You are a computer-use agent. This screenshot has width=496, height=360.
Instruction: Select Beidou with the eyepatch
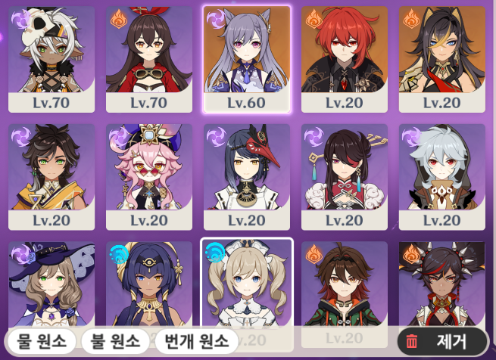pos(345,177)
